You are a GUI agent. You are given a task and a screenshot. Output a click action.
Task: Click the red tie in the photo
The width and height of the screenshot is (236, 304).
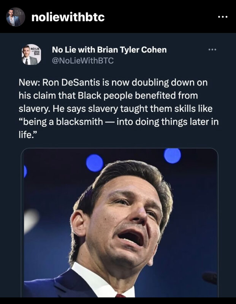pos(120,295)
